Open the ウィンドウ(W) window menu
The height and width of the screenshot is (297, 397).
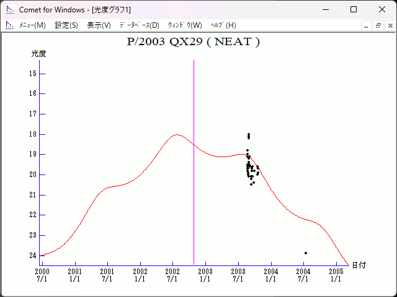point(185,25)
